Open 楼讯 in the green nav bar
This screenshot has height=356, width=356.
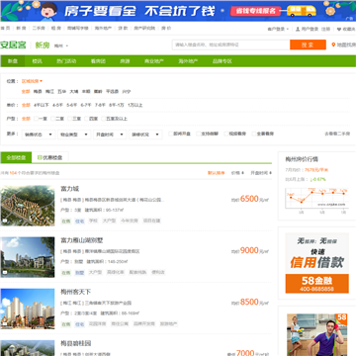tap(37, 61)
